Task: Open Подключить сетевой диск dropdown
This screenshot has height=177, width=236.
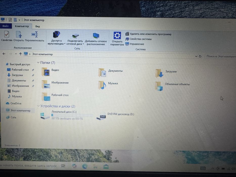Action: click(75, 40)
